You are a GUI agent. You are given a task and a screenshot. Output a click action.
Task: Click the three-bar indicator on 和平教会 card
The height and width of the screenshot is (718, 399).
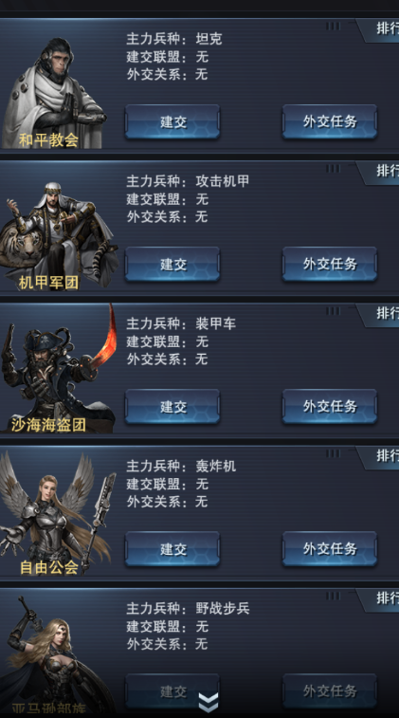(333, 27)
